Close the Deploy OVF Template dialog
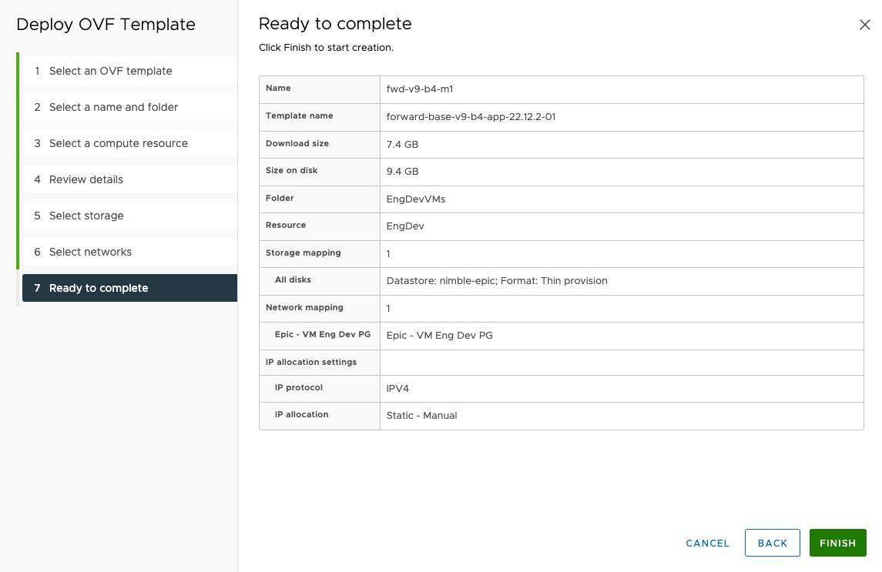Screen dimensions: 882x572 [x=864, y=25]
